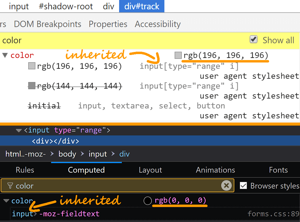
Task: Collapse the color property in Firefox's computed panel
Action: (6, 201)
